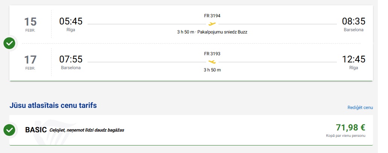Select the 17 Febr. return date

30,62
